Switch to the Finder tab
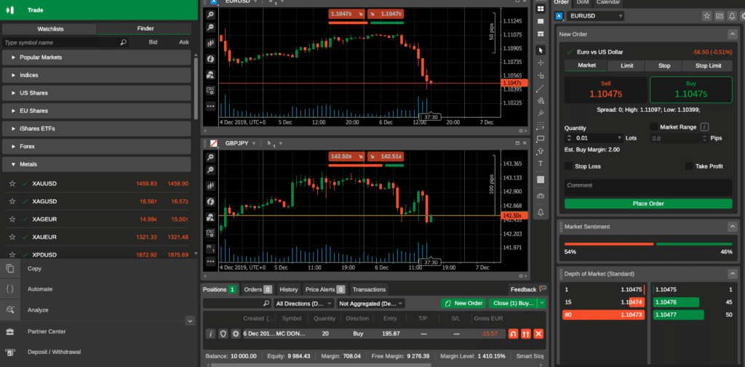The height and width of the screenshot is (367, 745). coord(145,28)
